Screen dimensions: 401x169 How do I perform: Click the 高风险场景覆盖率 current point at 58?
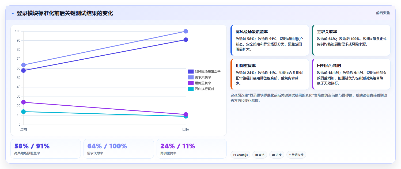(23, 71)
